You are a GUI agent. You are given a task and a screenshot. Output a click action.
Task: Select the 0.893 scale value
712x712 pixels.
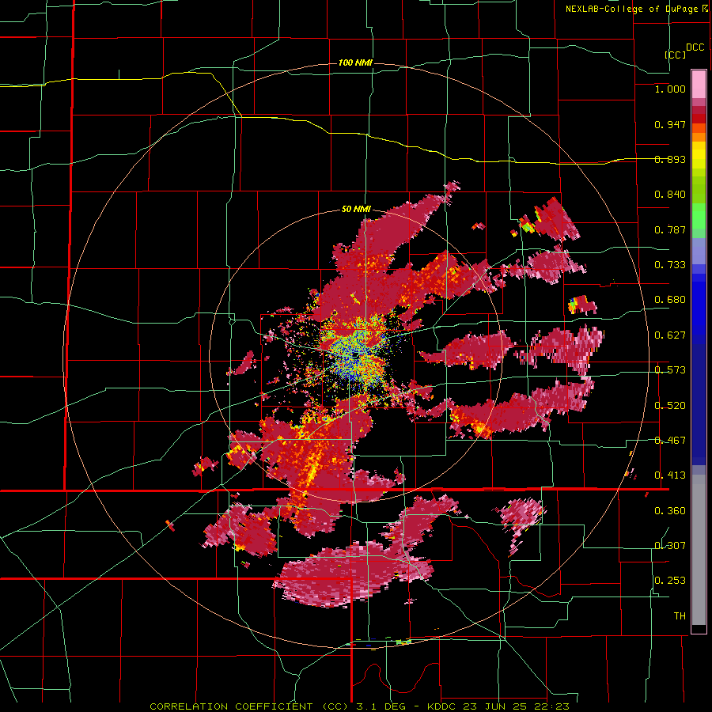(670, 159)
